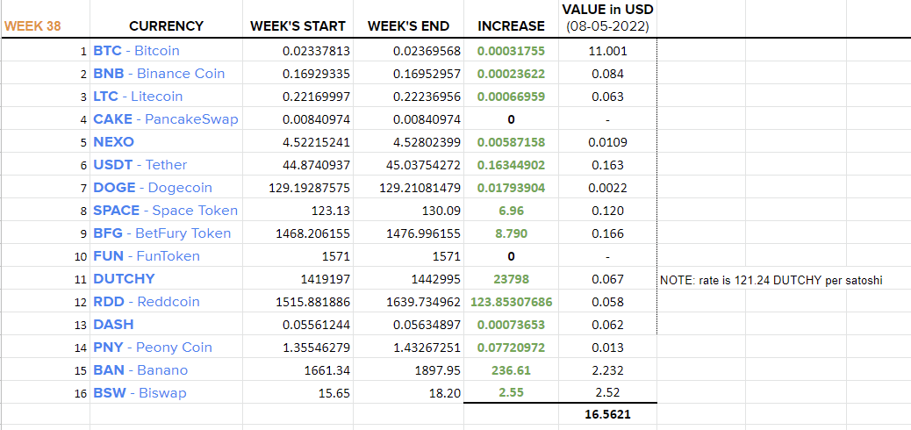This screenshot has width=911, height=430.
Task: Select the WEEK'S START column header
Action: (x=298, y=26)
